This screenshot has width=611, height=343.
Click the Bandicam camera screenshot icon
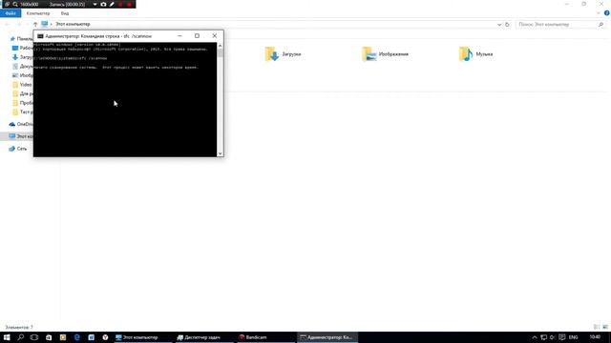[x=103, y=4]
